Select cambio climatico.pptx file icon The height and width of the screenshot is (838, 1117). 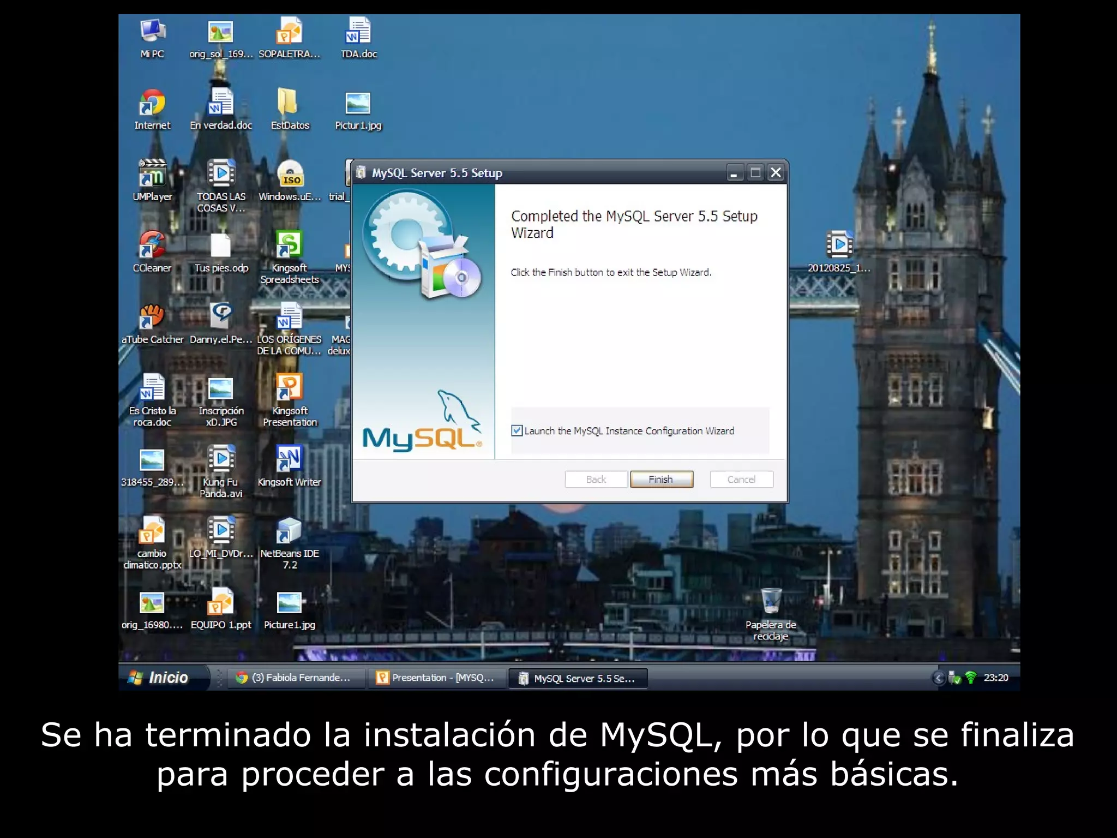pyautogui.click(x=152, y=530)
